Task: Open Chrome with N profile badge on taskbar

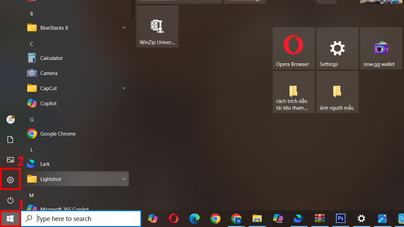Action: coord(236,219)
